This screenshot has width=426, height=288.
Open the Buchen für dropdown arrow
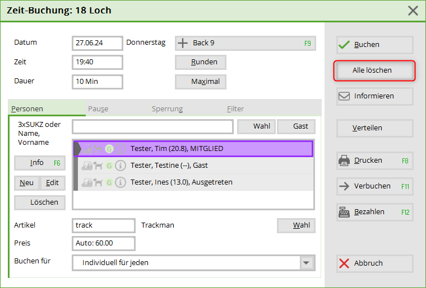[x=306, y=263]
